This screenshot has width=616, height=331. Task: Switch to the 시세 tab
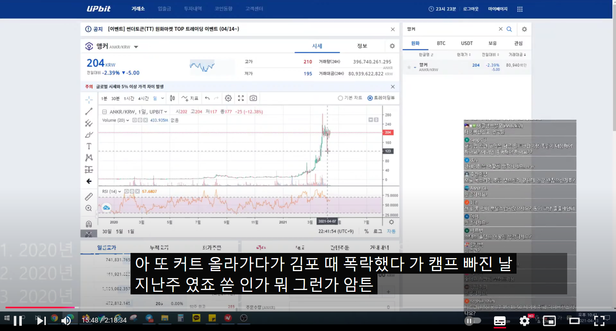coord(317,46)
